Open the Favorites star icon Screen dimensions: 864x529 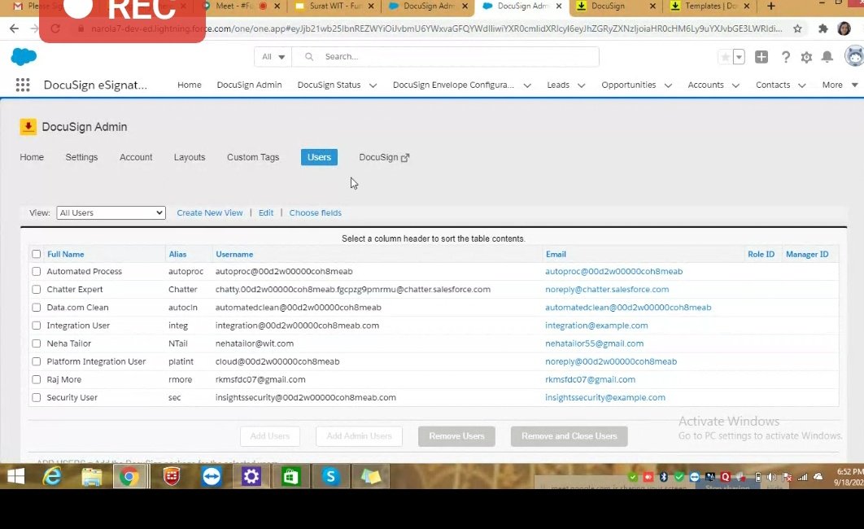pos(725,57)
